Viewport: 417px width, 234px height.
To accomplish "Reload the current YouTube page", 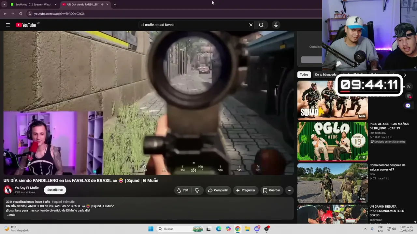I will click(21, 14).
